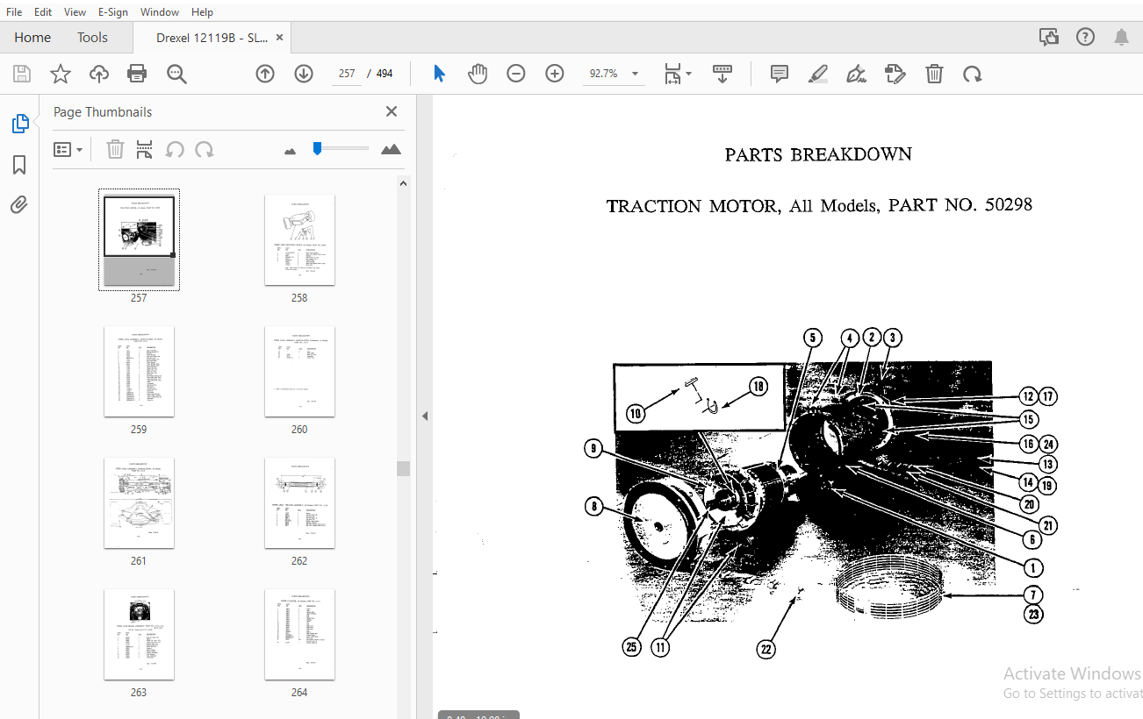
Task: Activate the selection arrow tool
Action: point(439,74)
